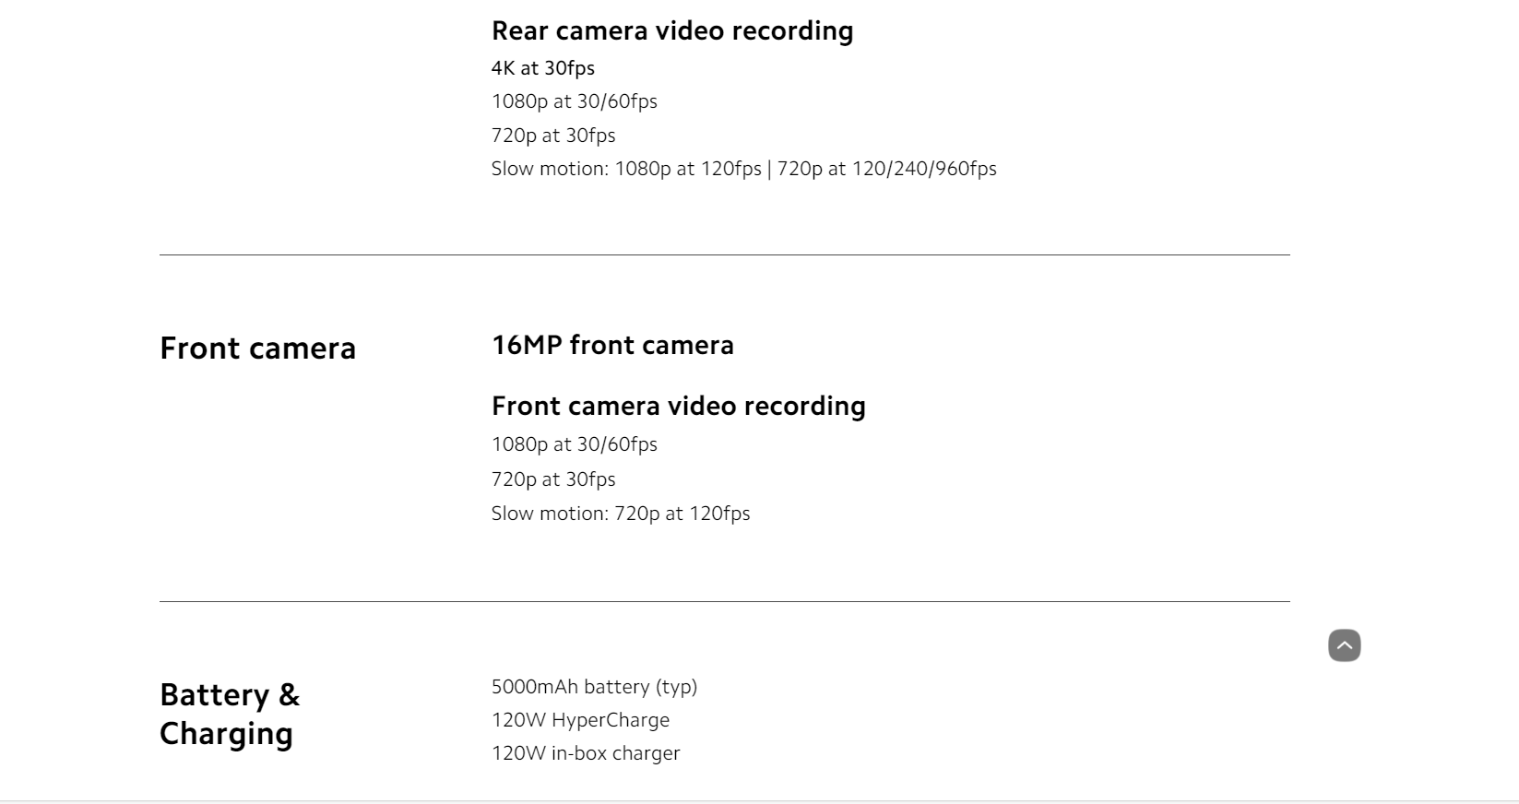Click the Front camera video recording heading

678,406
